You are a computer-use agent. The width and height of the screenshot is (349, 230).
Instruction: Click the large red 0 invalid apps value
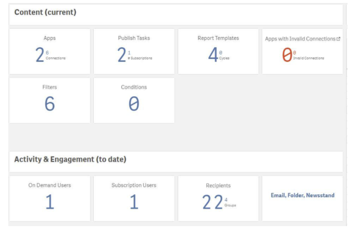click(287, 55)
